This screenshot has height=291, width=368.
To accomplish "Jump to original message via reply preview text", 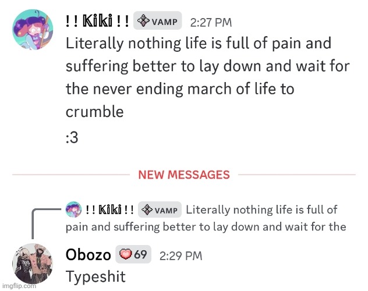I will click(x=261, y=218).
